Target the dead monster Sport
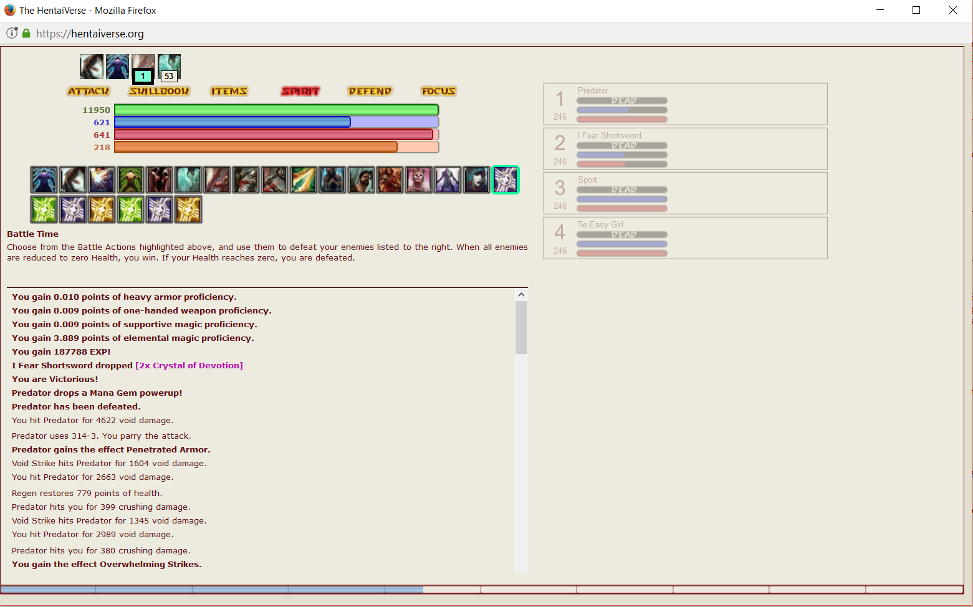This screenshot has width=973, height=607. [x=686, y=193]
